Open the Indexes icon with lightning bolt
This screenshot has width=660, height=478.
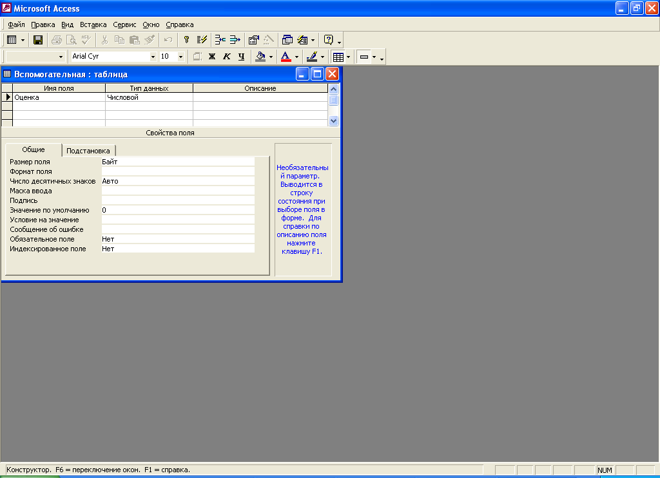[x=202, y=40]
